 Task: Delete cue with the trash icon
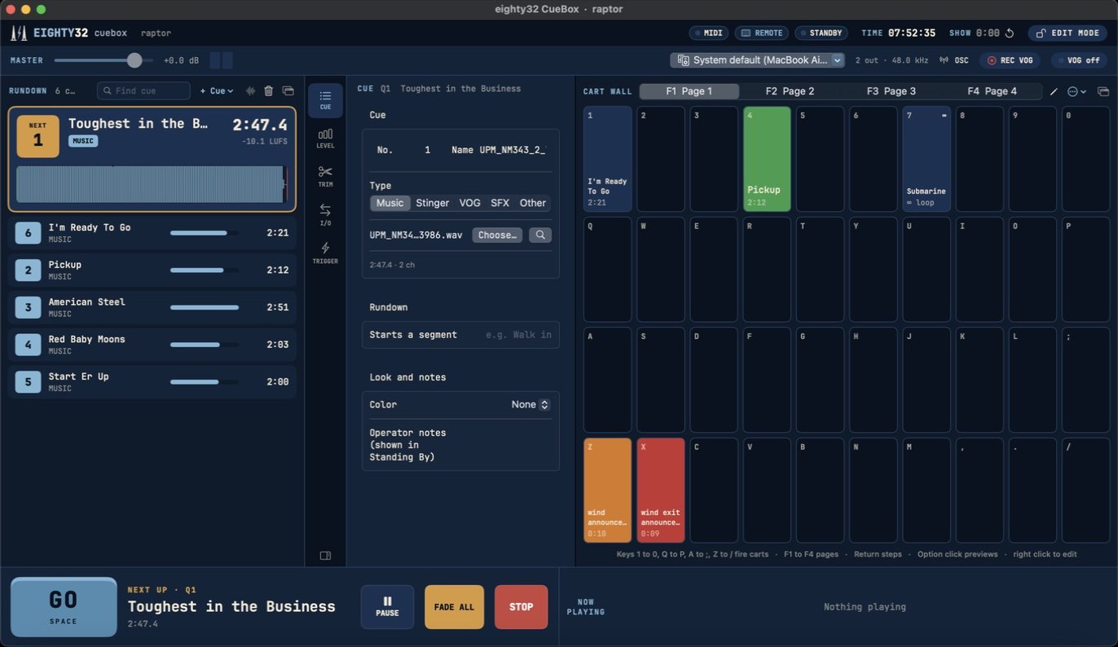pyautogui.click(x=268, y=91)
